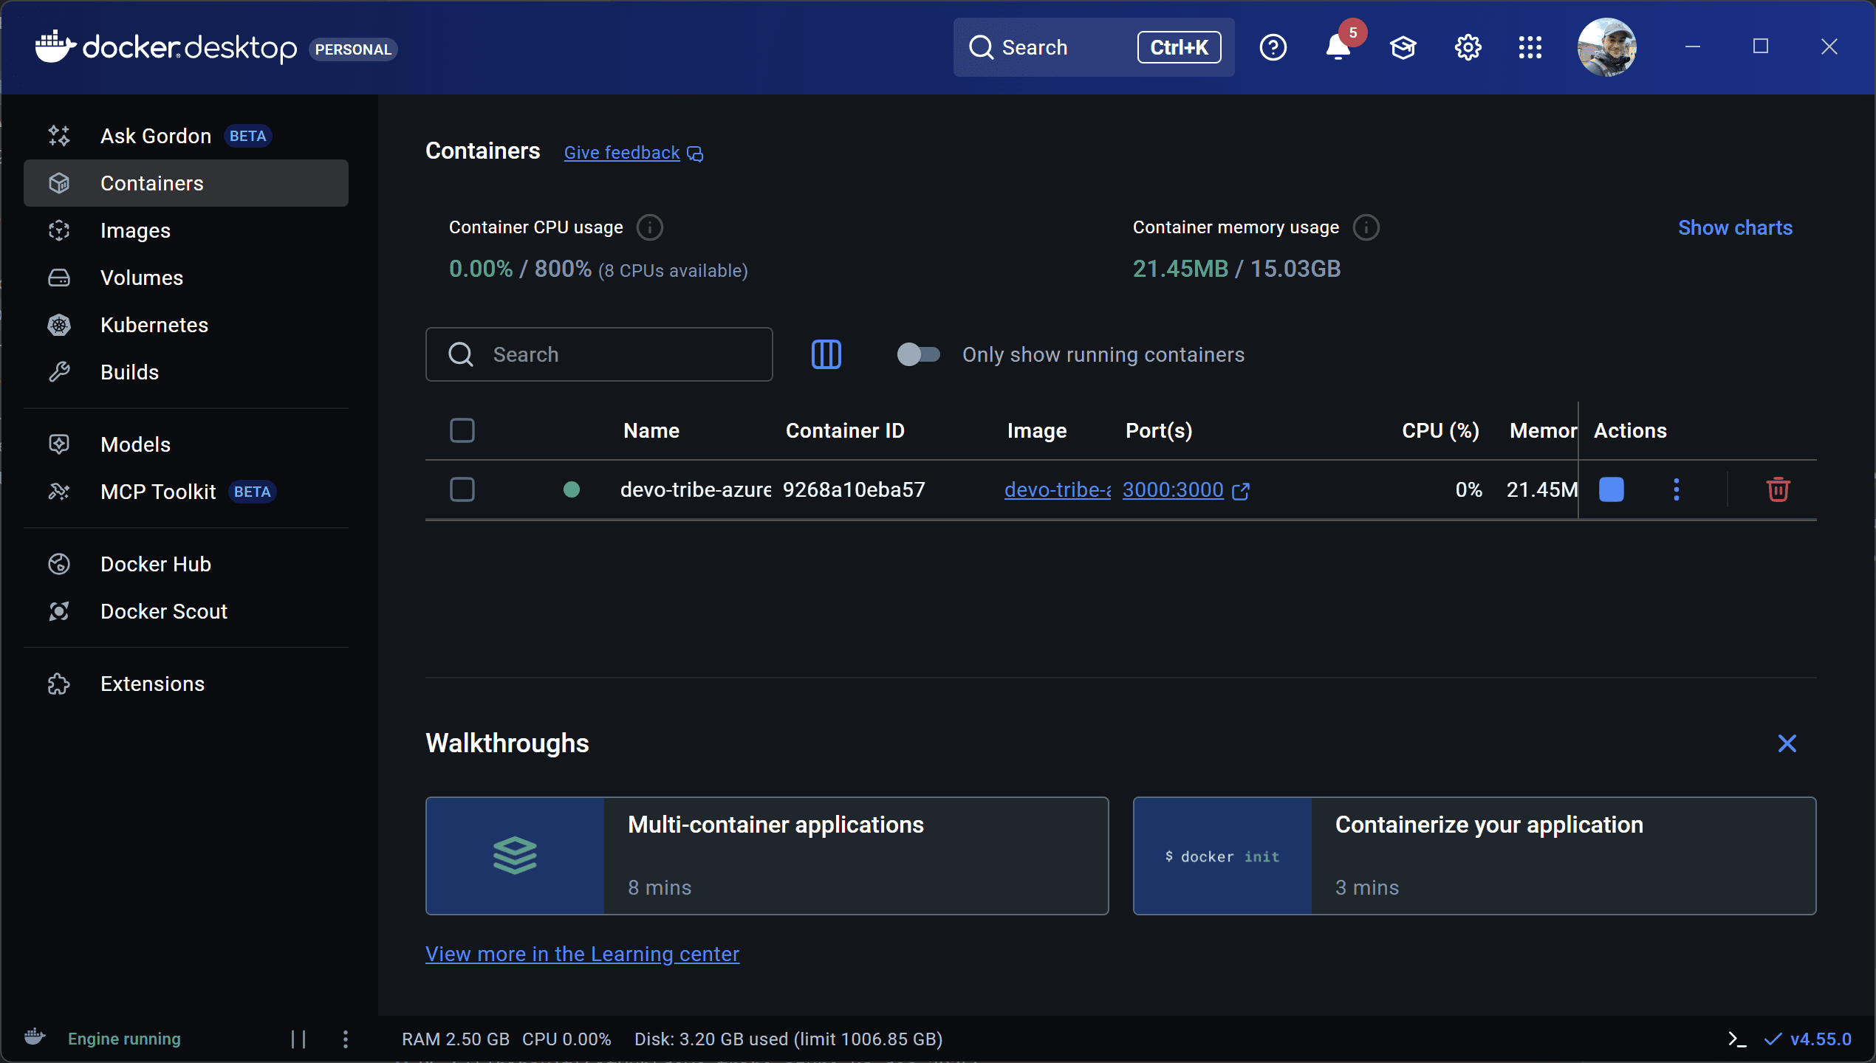Enable Only show running containers
Viewport: 1876px width, 1063px height.
(x=918, y=354)
